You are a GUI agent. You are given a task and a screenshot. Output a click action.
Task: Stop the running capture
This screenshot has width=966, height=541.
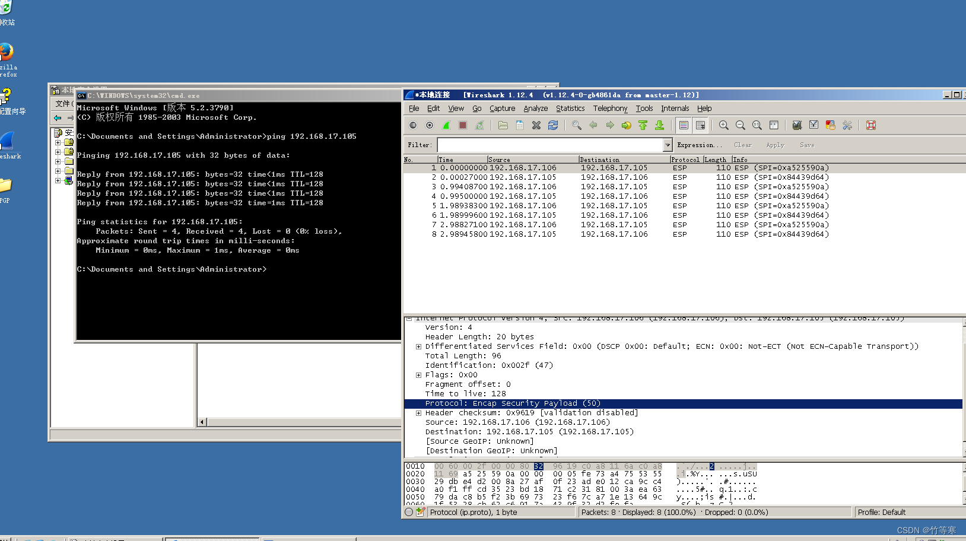463,125
